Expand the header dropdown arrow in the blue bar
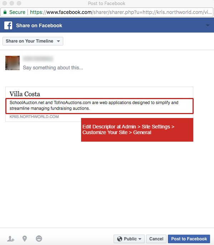The image size is (214, 245). point(208,25)
